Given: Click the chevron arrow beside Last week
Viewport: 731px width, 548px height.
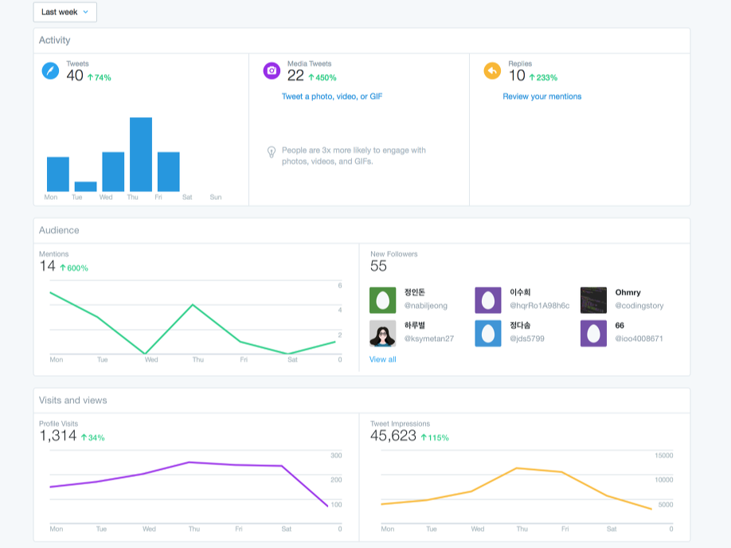Looking at the screenshot, I should click(86, 12).
